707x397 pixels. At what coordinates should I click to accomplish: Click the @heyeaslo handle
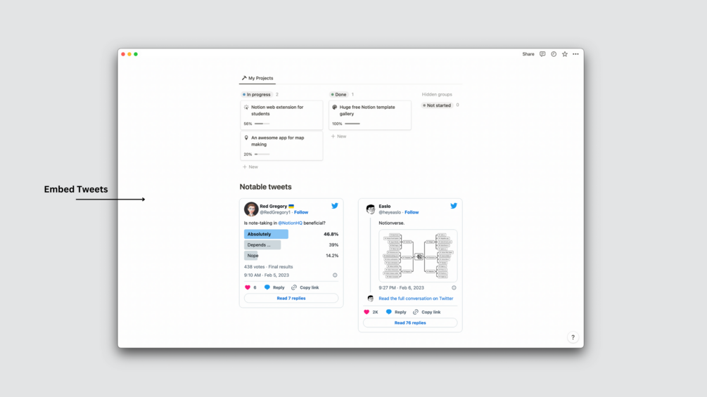tap(390, 212)
